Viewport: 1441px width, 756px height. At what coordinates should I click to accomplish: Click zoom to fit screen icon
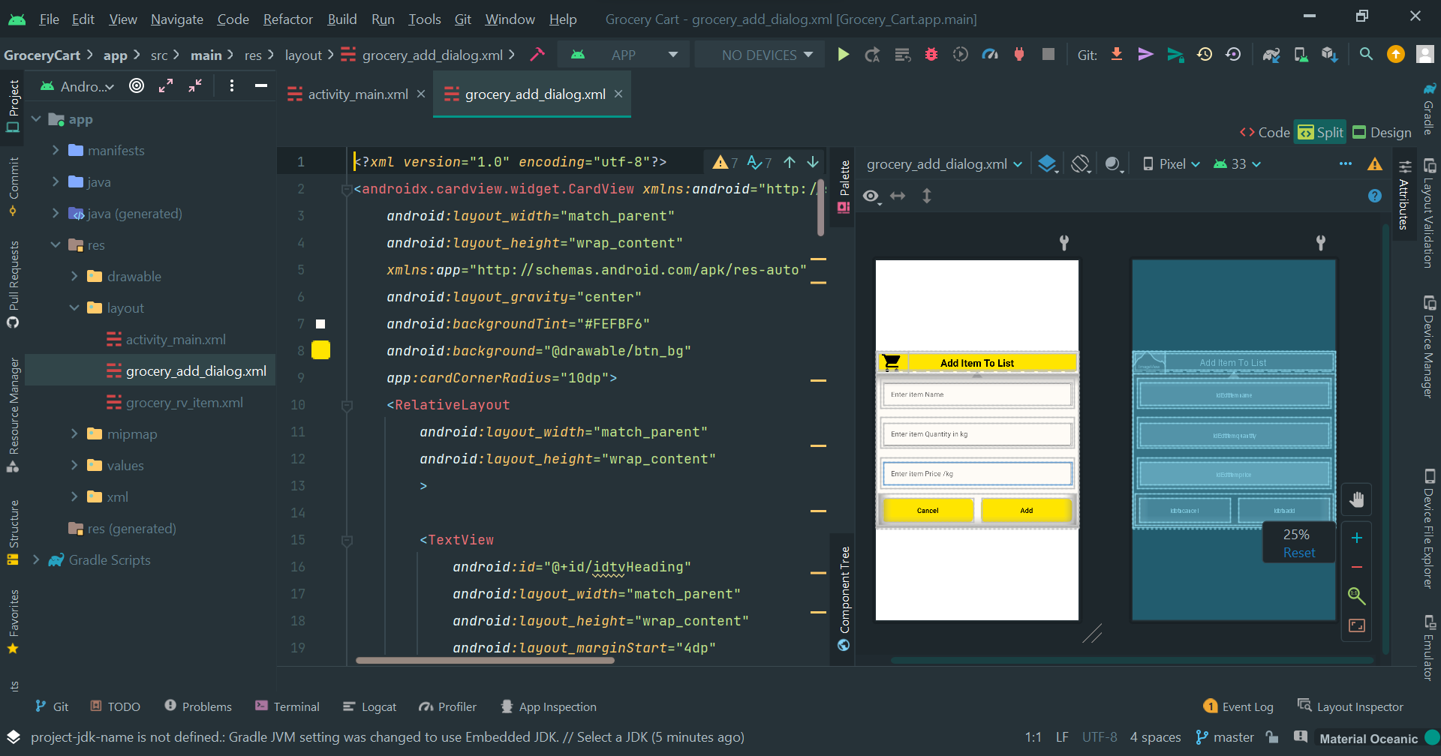[1357, 625]
